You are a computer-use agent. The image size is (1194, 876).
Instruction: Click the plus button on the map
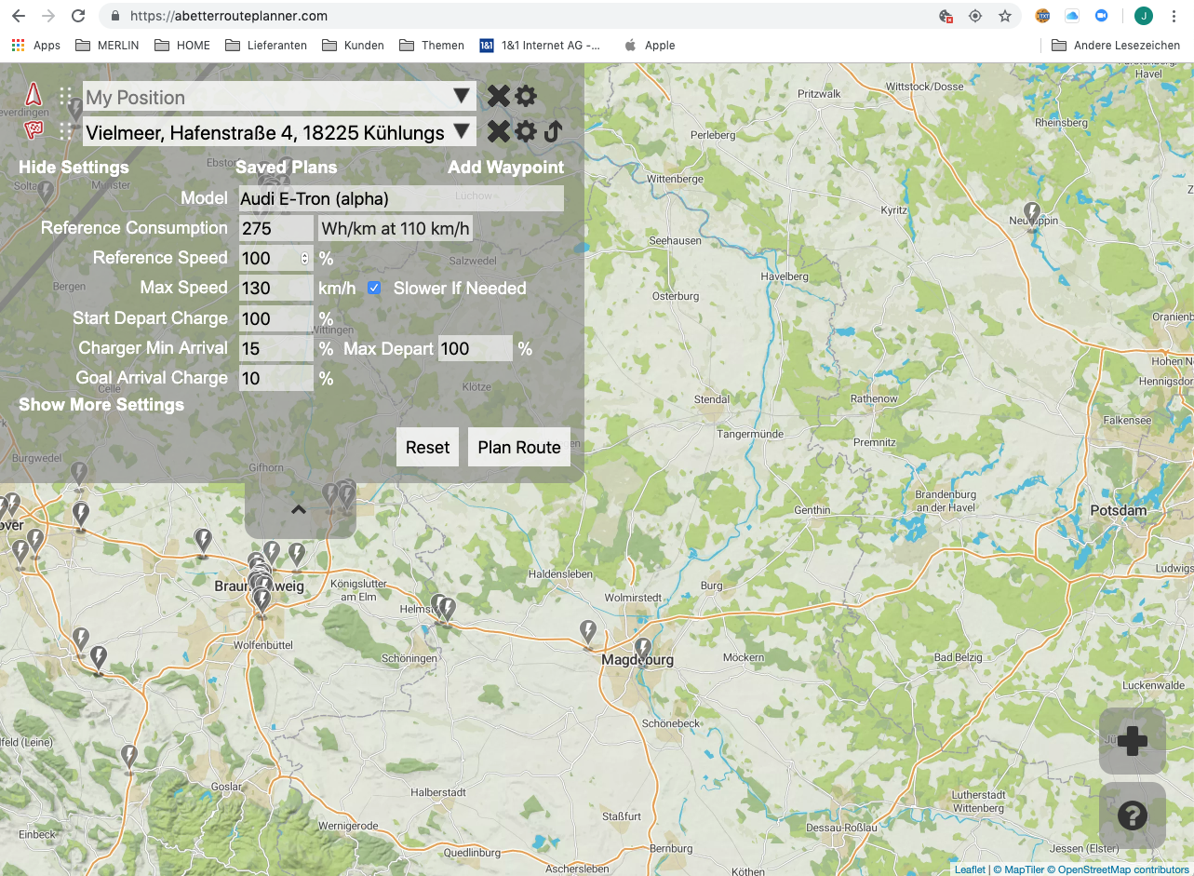click(x=1132, y=741)
